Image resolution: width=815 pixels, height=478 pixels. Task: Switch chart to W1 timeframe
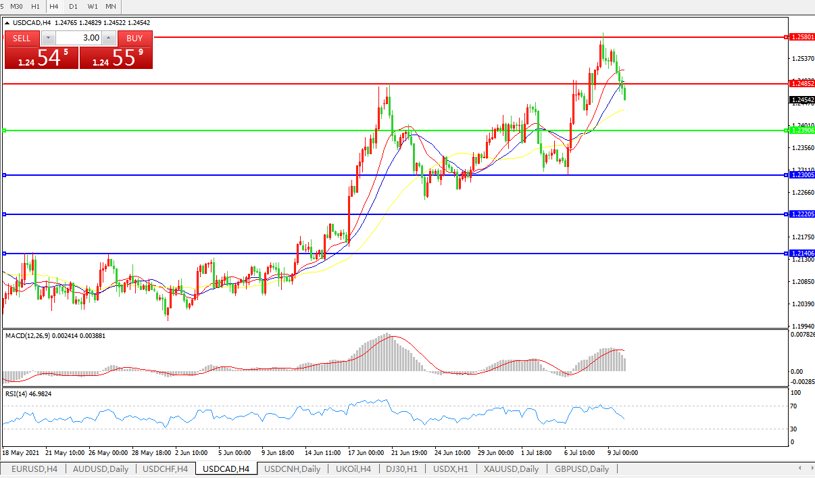93,6
